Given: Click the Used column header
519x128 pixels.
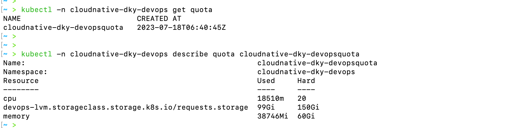Looking at the screenshot, I should [x=266, y=81].
